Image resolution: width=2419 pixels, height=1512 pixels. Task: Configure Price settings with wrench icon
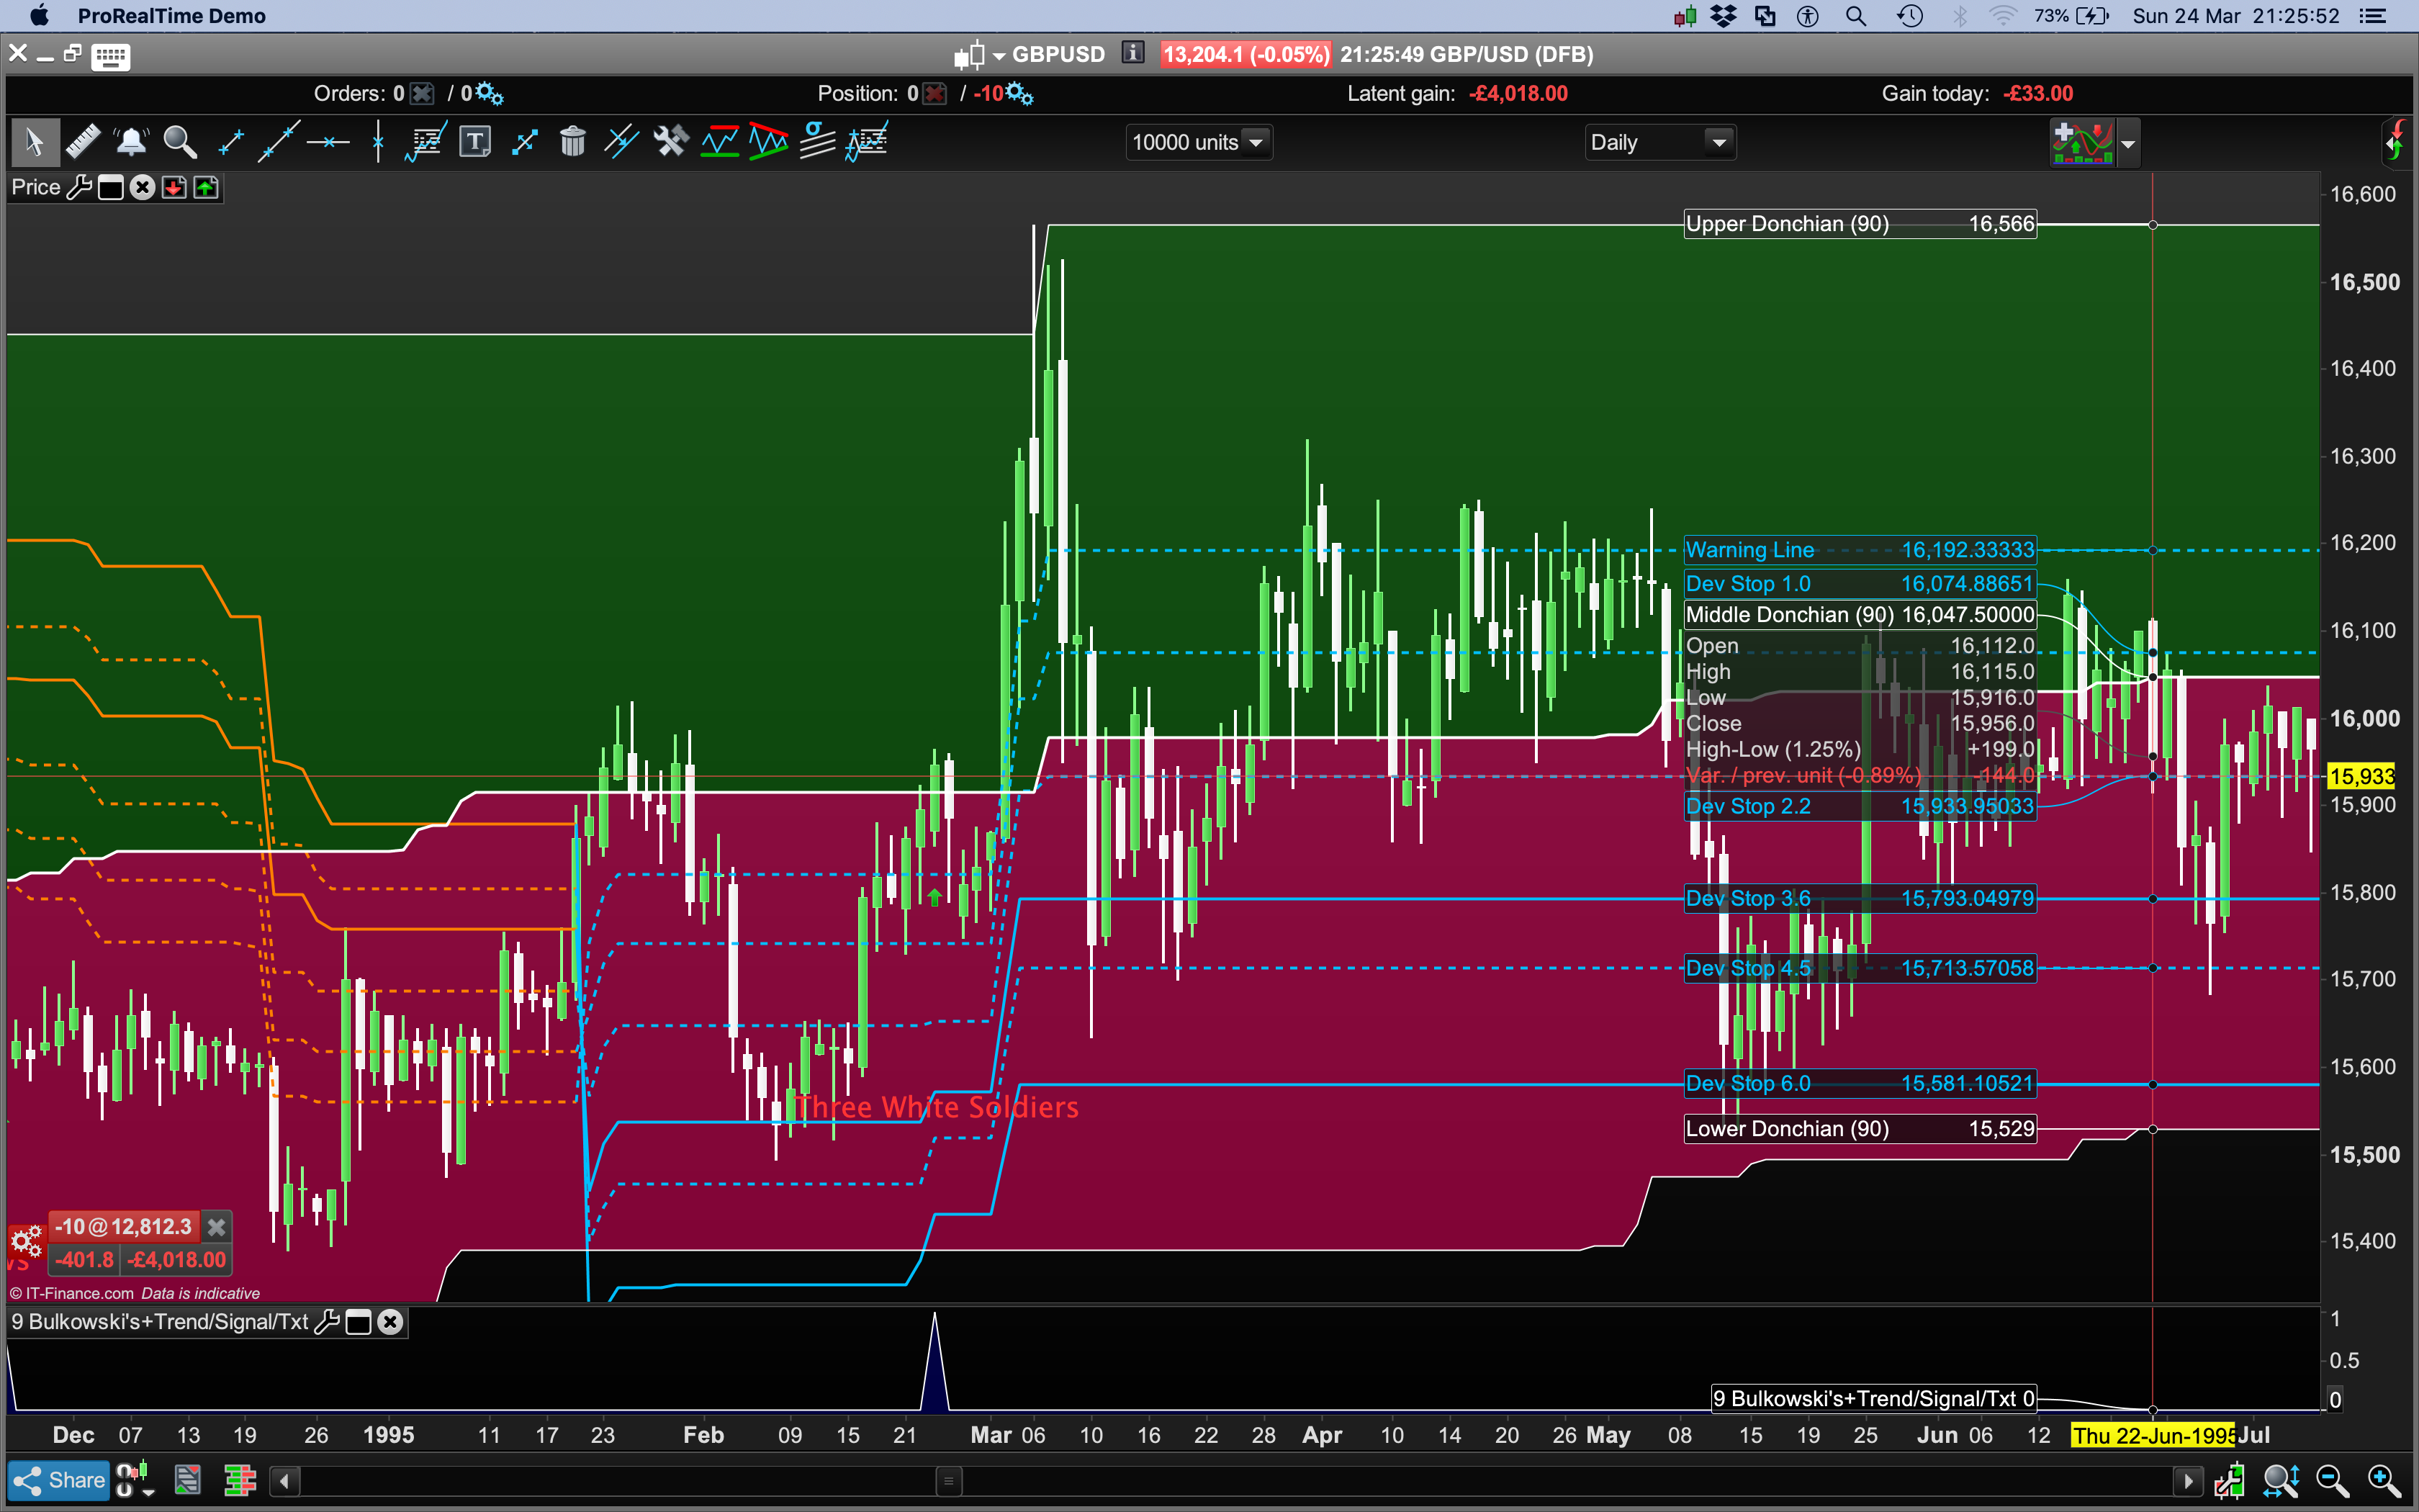79,188
